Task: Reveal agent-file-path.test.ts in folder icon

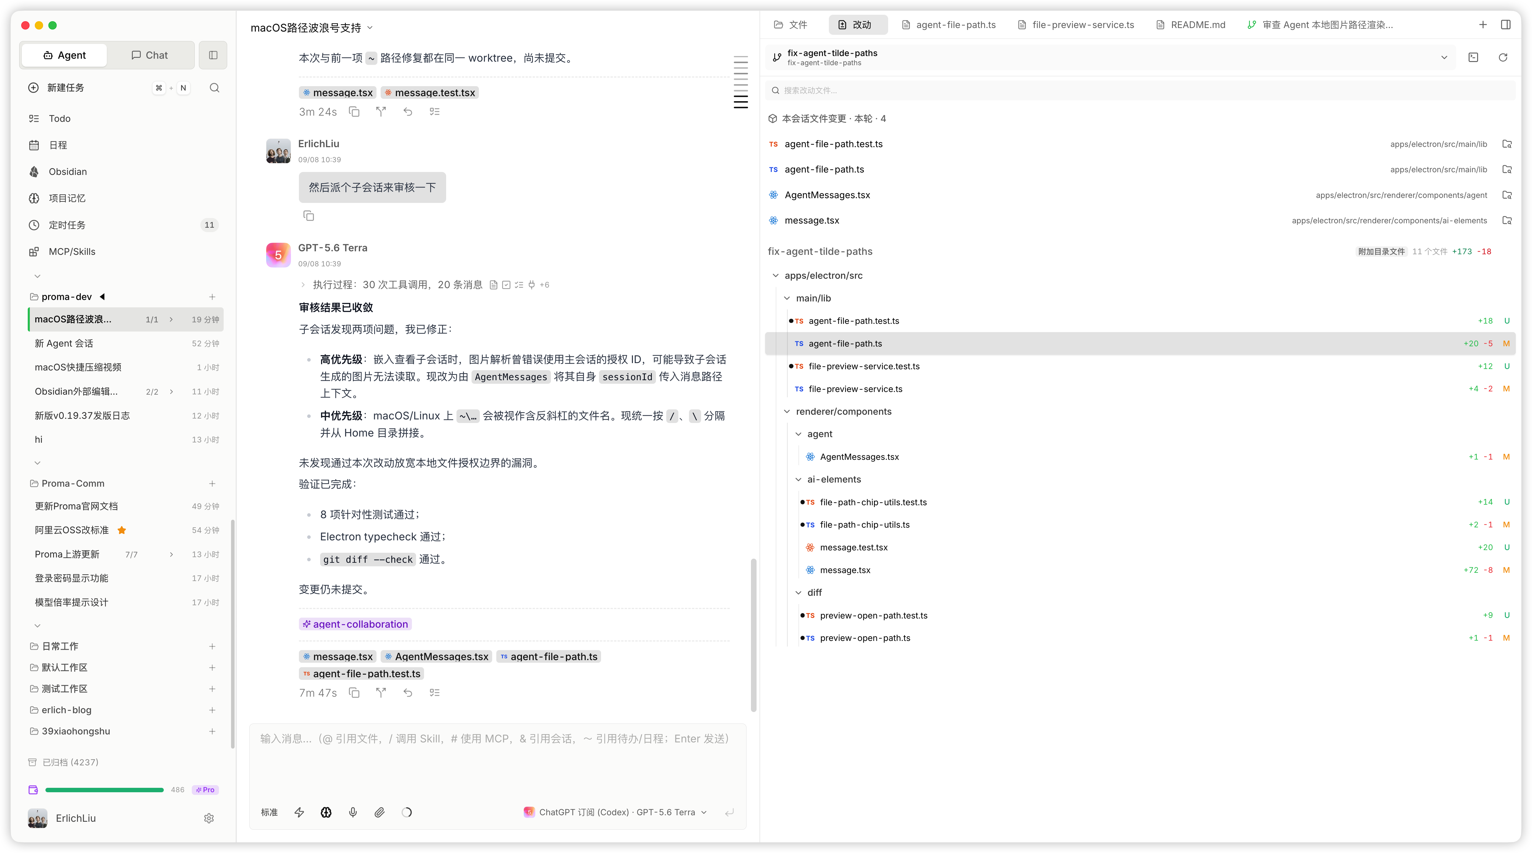Action: click(x=1506, y=144)
